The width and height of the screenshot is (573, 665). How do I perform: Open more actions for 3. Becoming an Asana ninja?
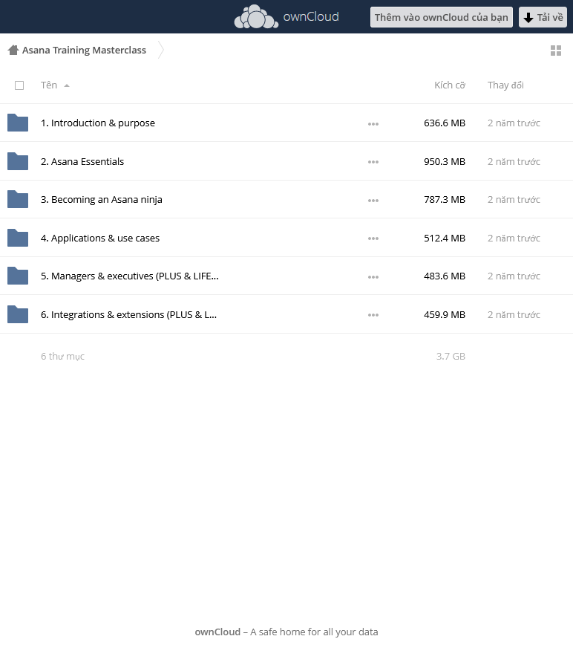click(373, 200)
